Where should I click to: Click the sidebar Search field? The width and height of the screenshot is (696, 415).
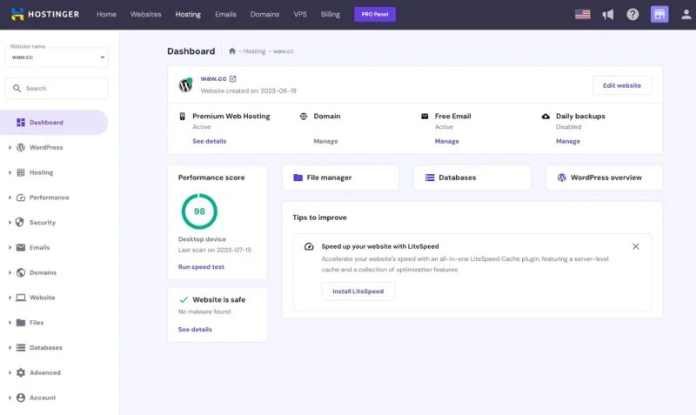click(57, 89)
